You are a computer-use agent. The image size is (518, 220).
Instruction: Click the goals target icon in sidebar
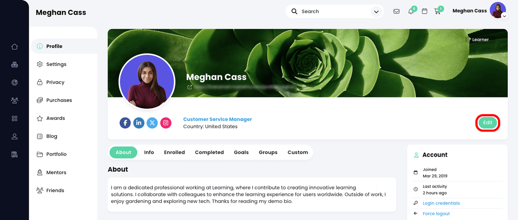[14, 83]
